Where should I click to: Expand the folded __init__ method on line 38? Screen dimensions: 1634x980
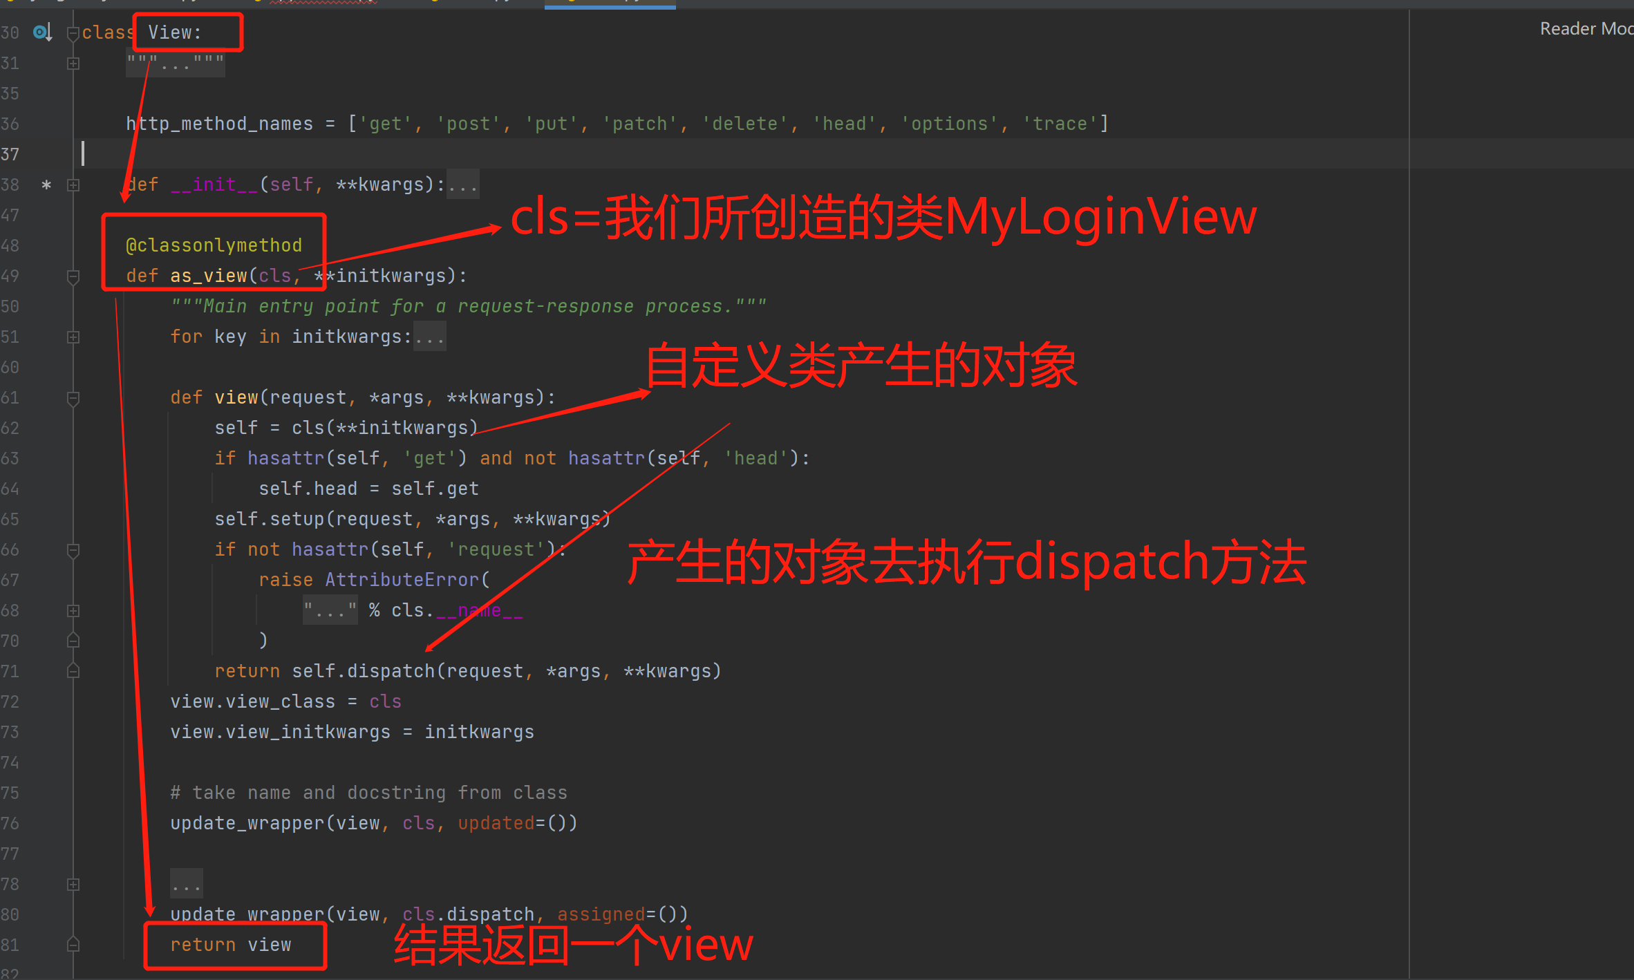(73, 185)
